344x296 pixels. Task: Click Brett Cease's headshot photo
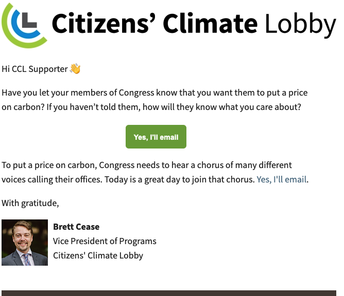(25, 243)
